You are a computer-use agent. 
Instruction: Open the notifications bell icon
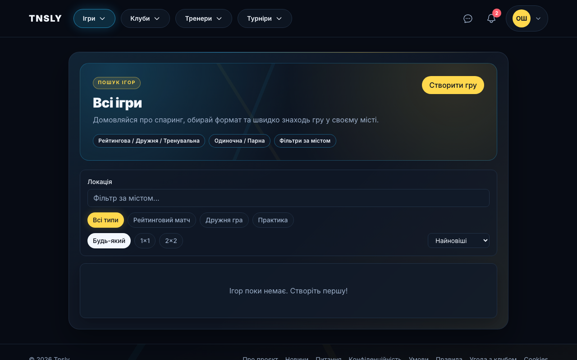point(491,18)
